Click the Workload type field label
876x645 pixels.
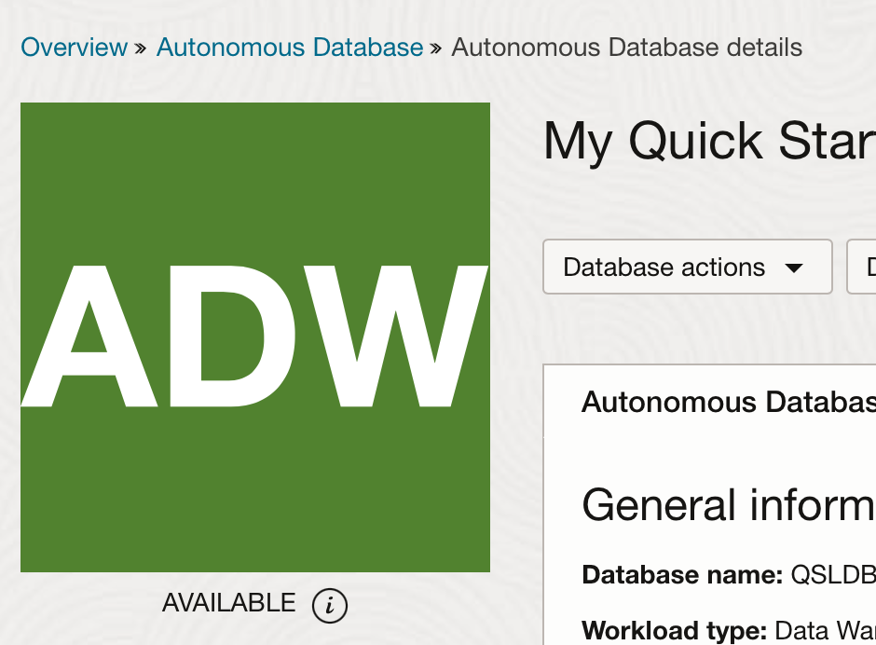pos(674,630)
